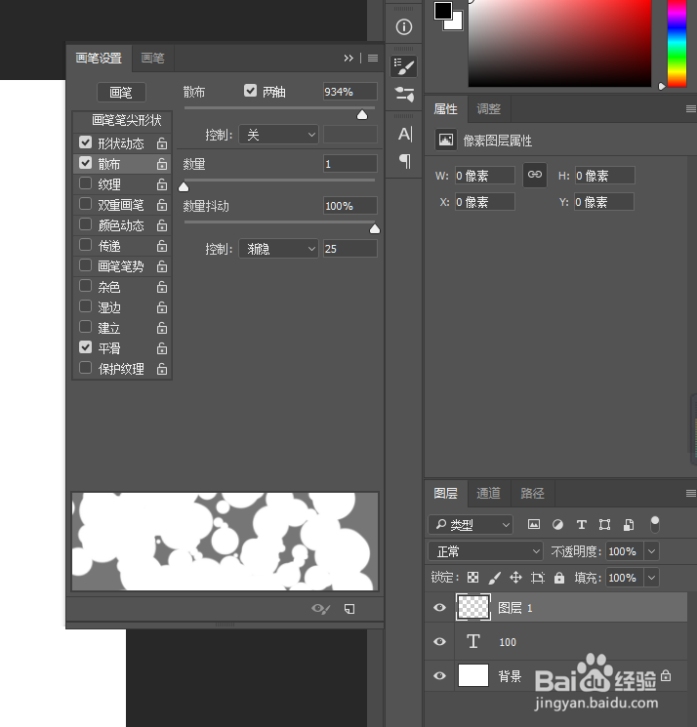Enable the 纹理 checkbox

[85, 183]
